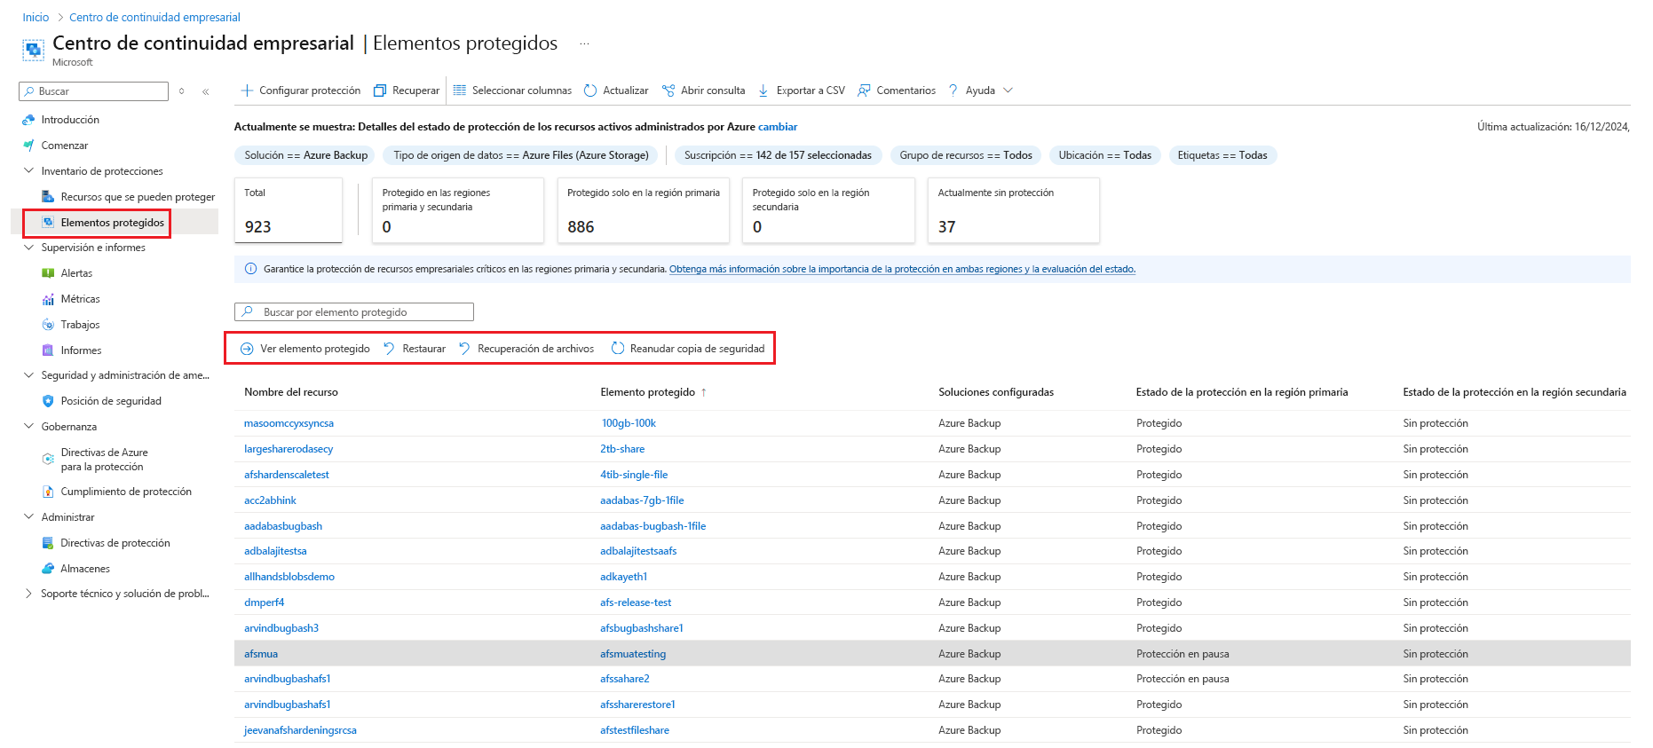The image size is (1653, 748).
Task: Select the Actualmente sin protección card
Action: (x=1014, y=209)
